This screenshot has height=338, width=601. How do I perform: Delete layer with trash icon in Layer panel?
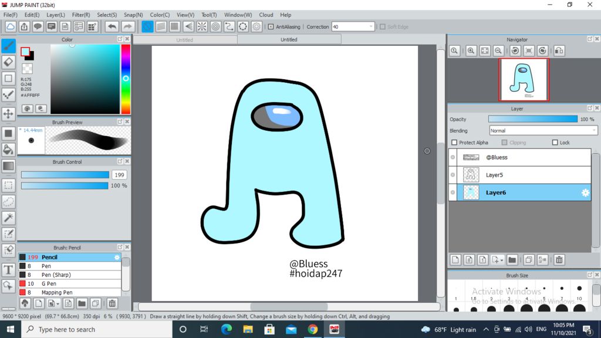(559, 260)
